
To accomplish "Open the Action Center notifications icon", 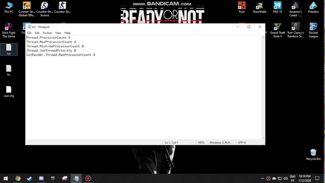I will pos(317,178).
